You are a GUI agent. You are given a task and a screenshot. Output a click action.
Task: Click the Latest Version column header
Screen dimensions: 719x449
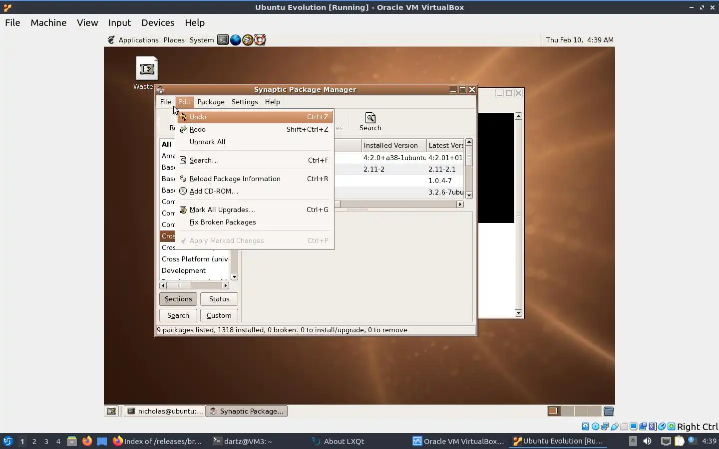(x=445, y=145)
